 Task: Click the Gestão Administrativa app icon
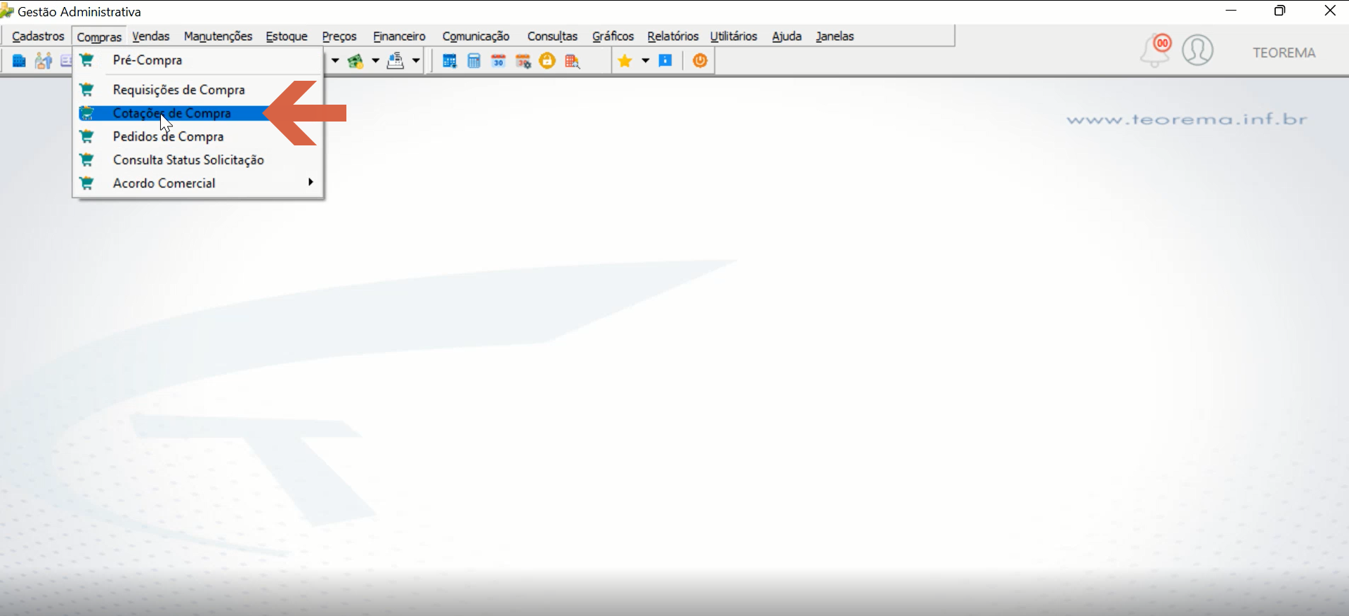tap(7, 11)
